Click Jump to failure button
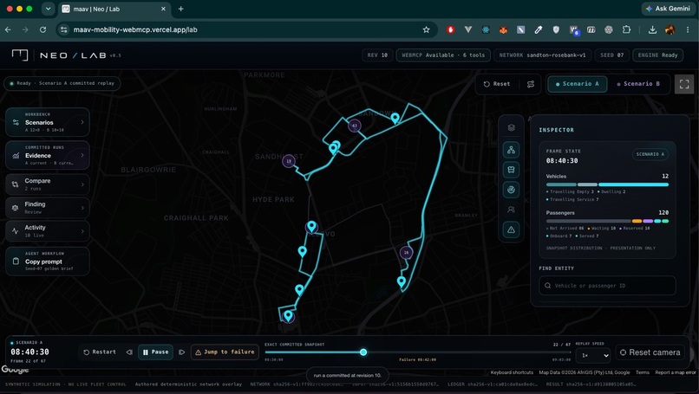The height and width of the screenshot is (394, 699). 225,352
